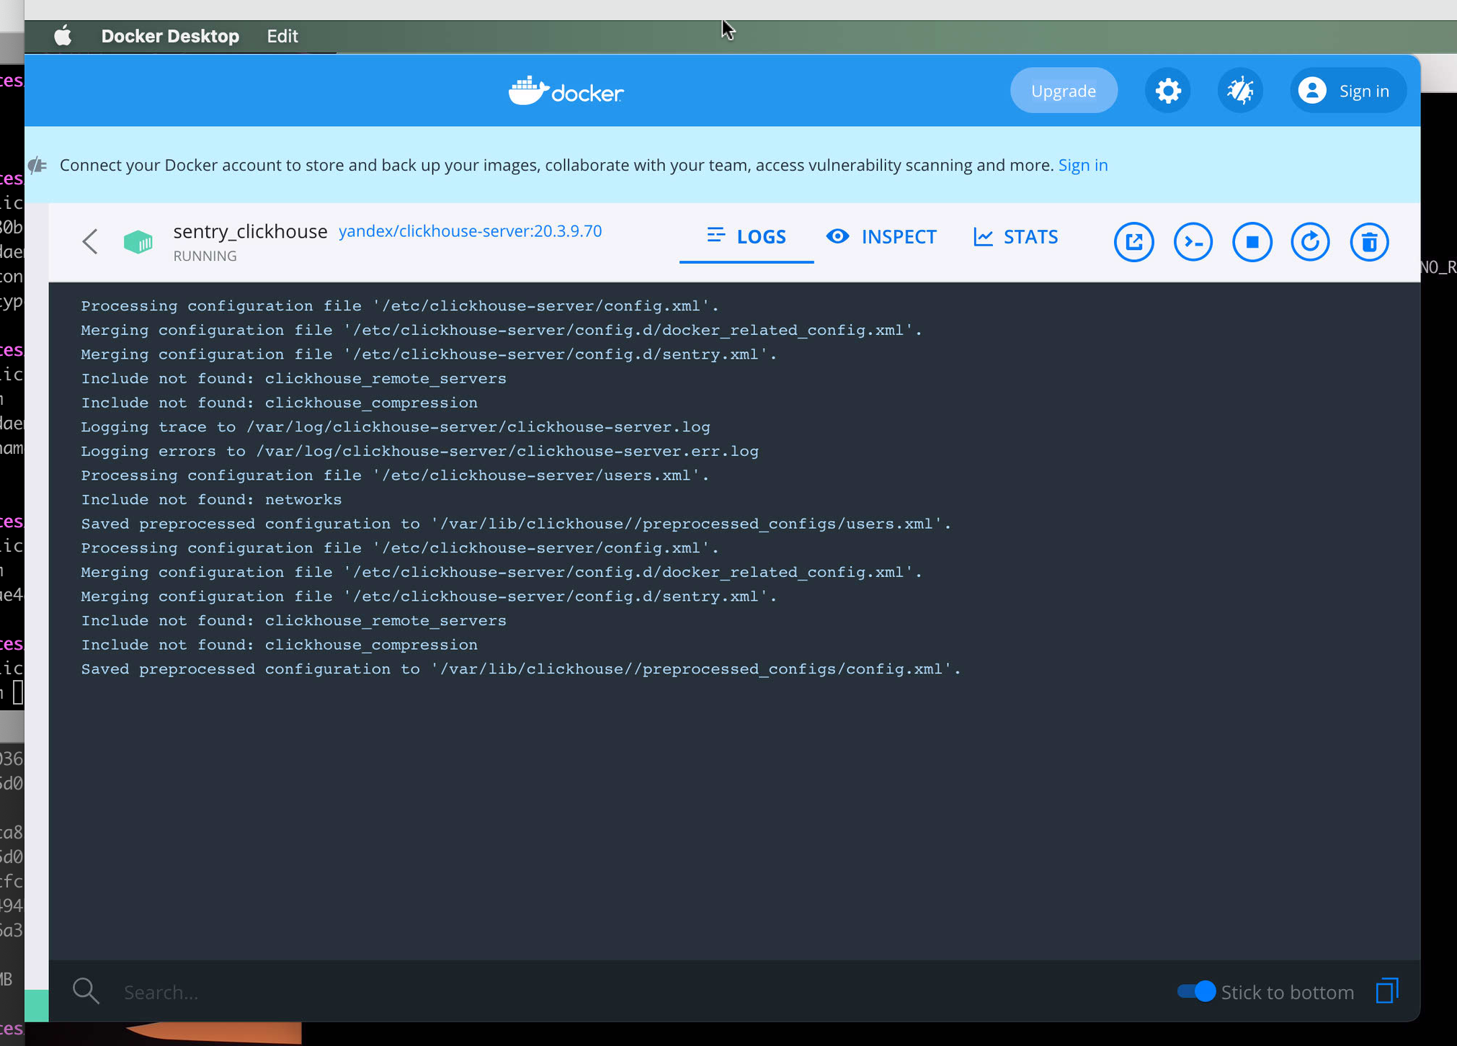Delete the container with trash icon
This screenshot has width=1457, height=1046.
tap(1369, 242)
